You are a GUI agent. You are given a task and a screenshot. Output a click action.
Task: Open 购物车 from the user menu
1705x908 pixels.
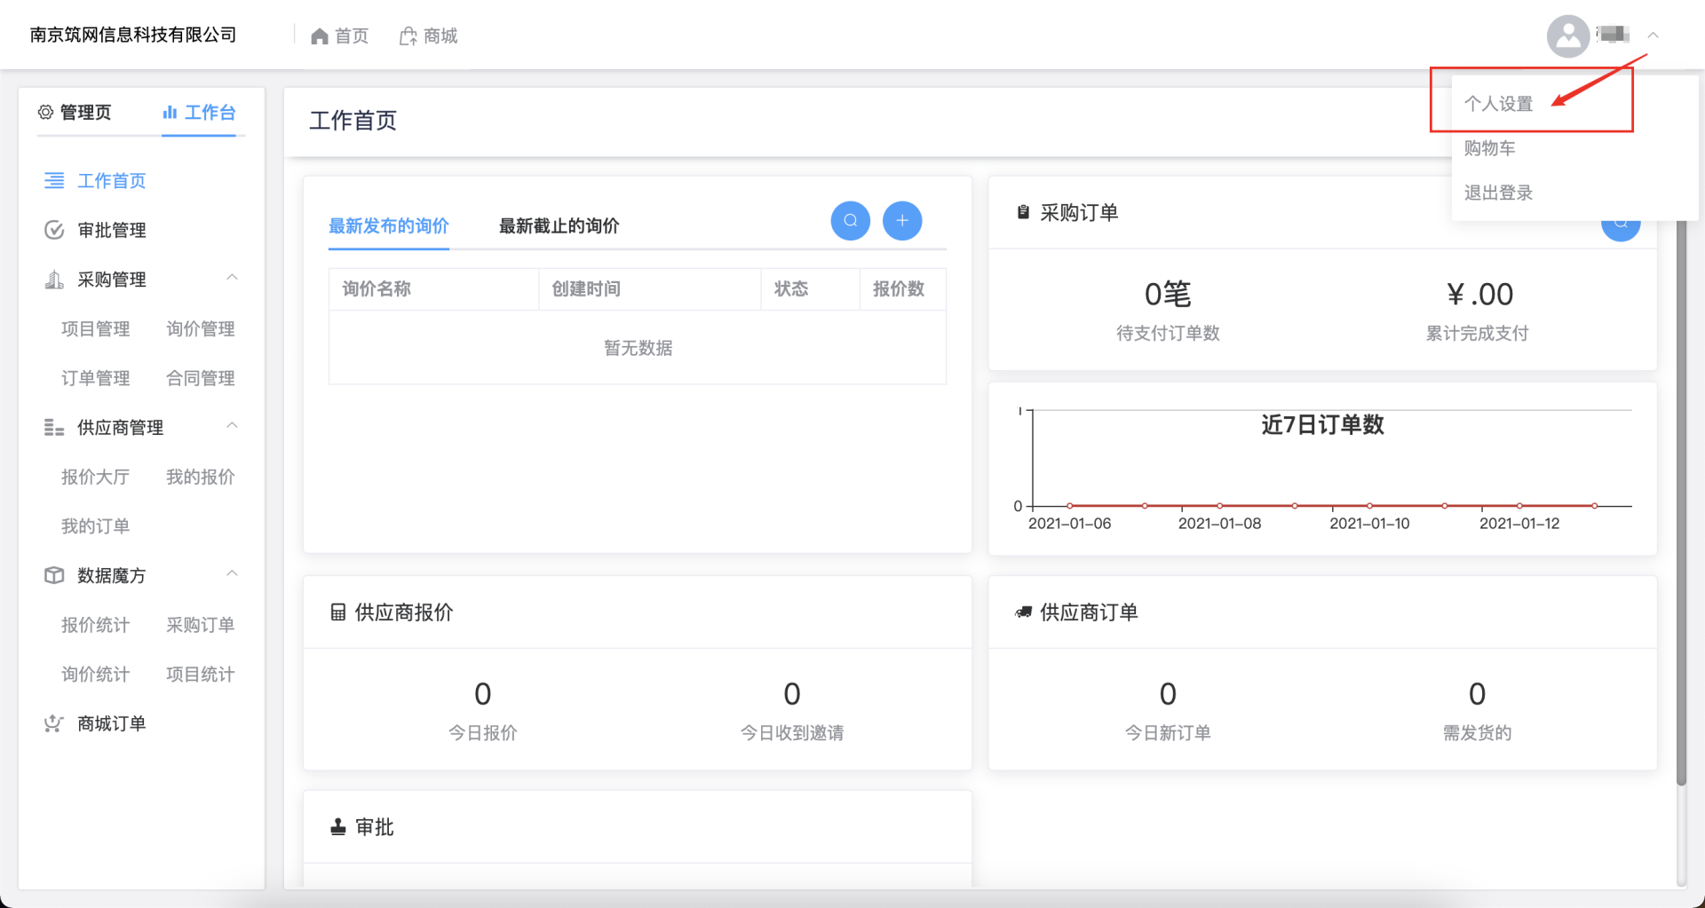pyautogui.click(x=1489, y=148)
